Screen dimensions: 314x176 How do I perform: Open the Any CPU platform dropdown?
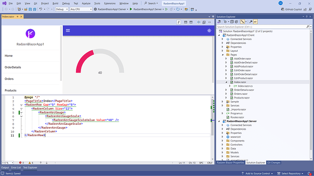tap(81, 9)
